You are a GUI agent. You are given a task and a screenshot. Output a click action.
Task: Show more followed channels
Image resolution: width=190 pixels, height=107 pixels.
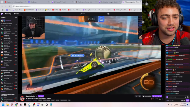(x=3, y=67)
